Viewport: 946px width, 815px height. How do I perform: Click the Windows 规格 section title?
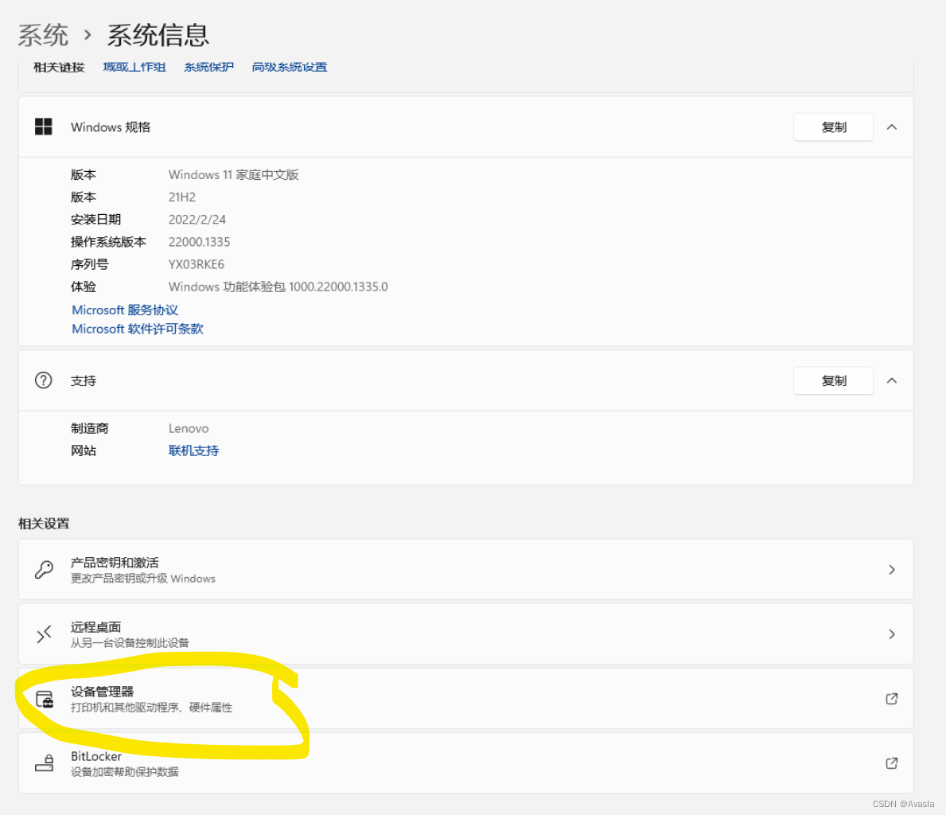(111, 127)
